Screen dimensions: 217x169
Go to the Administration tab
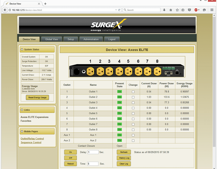click(x=91, y=39)
